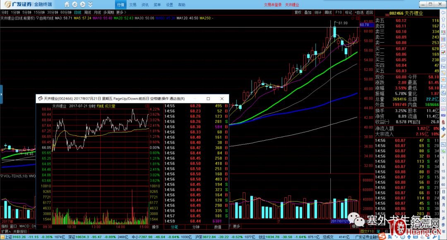
Task: Click the back navigation arrow
Action: coord(74,4)
